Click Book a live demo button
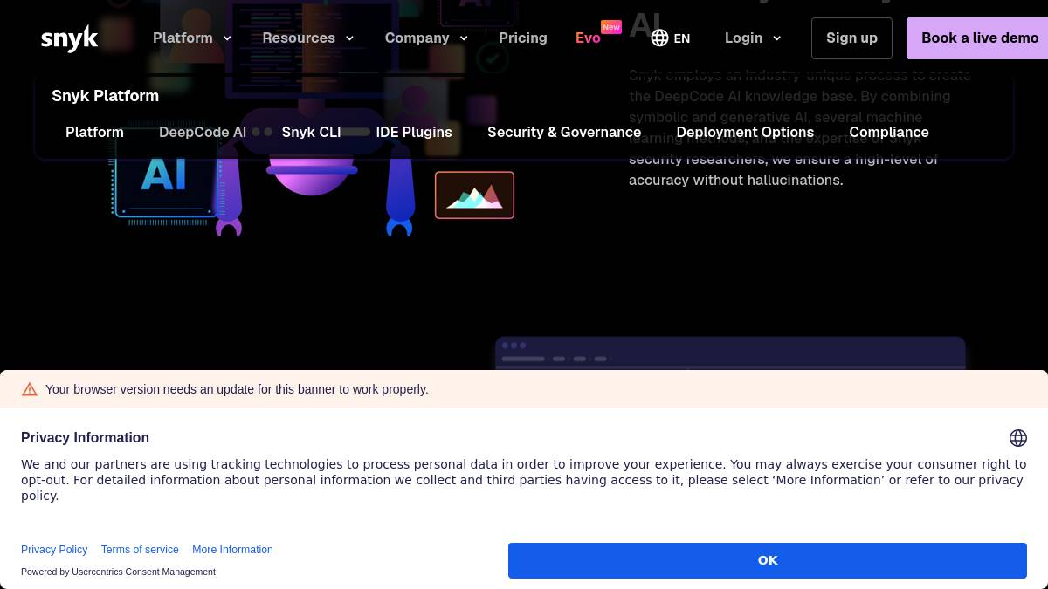This screenshot has width=1048, height=589. 977,38
